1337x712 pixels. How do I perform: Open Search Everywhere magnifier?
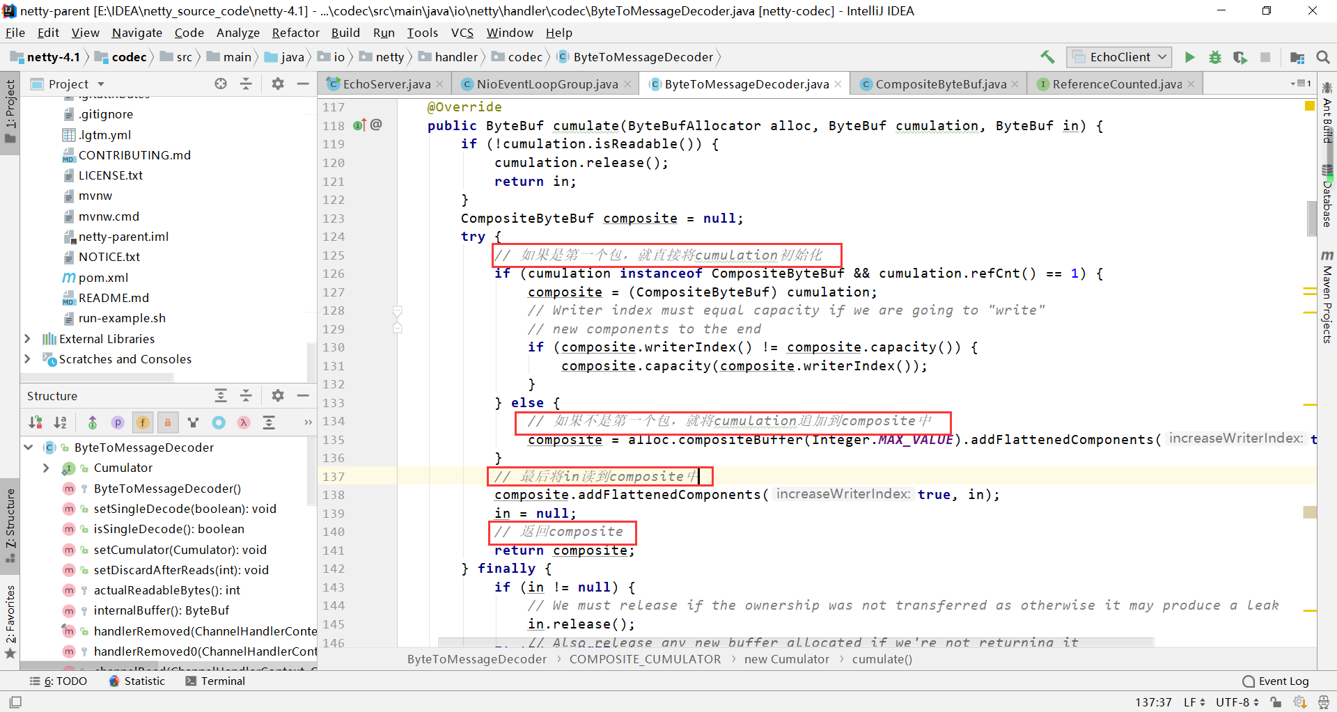[1323, 57]
